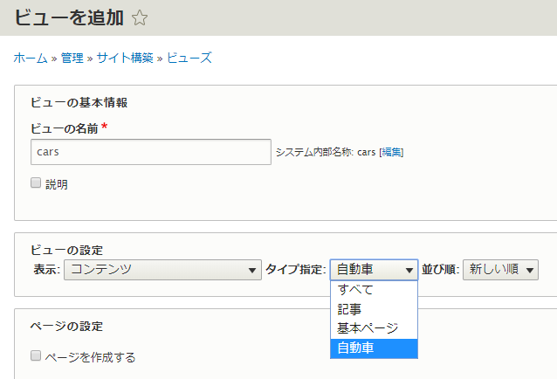Go to the ホーム breadcrumb link
This screenshot has height=379, width=557.
(31, 59)
